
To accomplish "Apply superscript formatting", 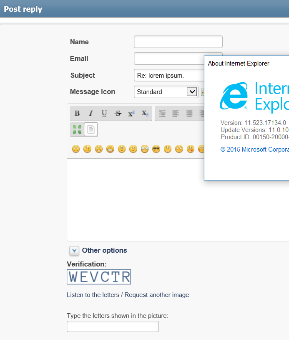I will pyautogui.click(x=131, y=113).
